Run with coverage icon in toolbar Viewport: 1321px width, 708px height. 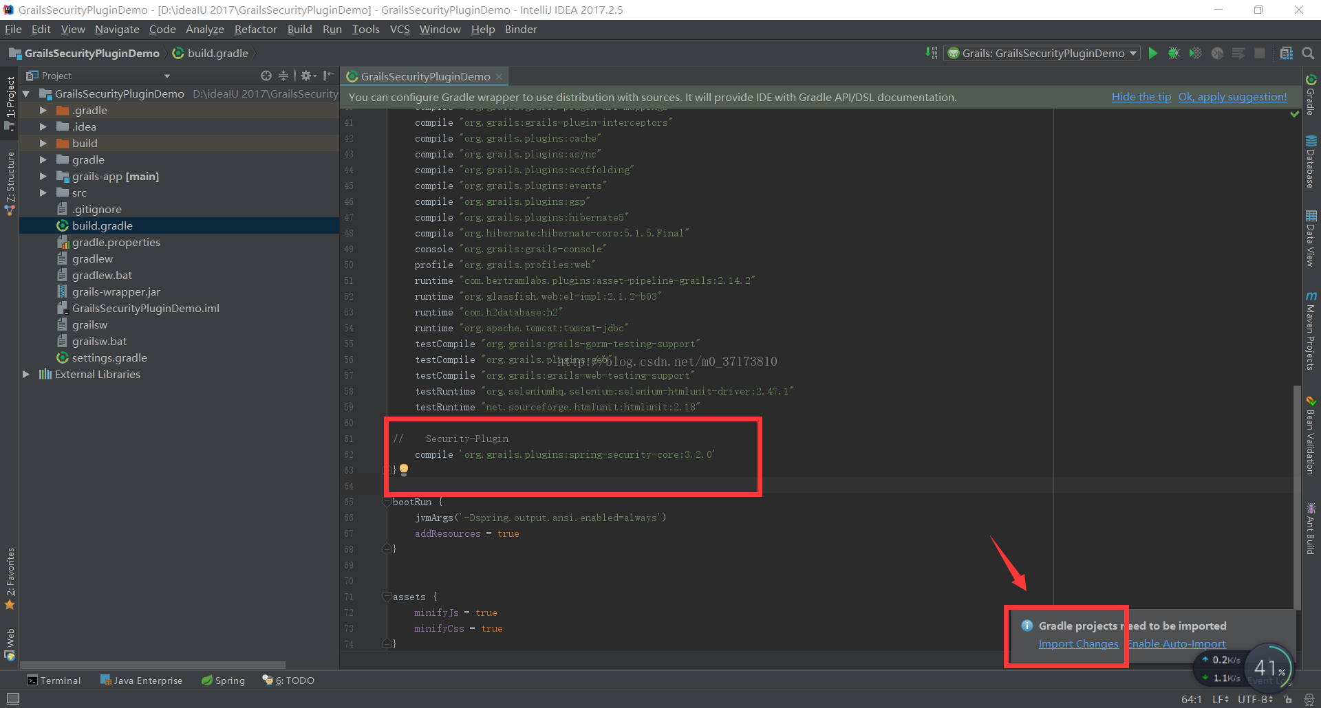pyautogui.click(x=1196, y=53)
